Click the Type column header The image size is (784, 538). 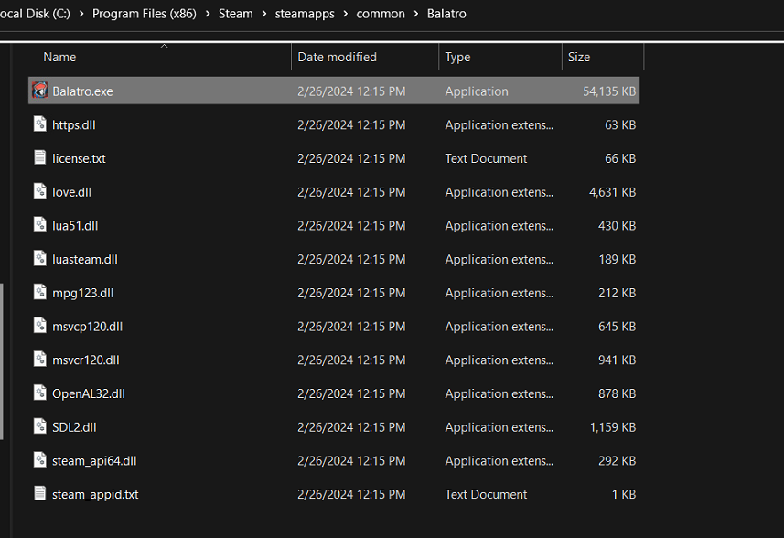(457, 57)
